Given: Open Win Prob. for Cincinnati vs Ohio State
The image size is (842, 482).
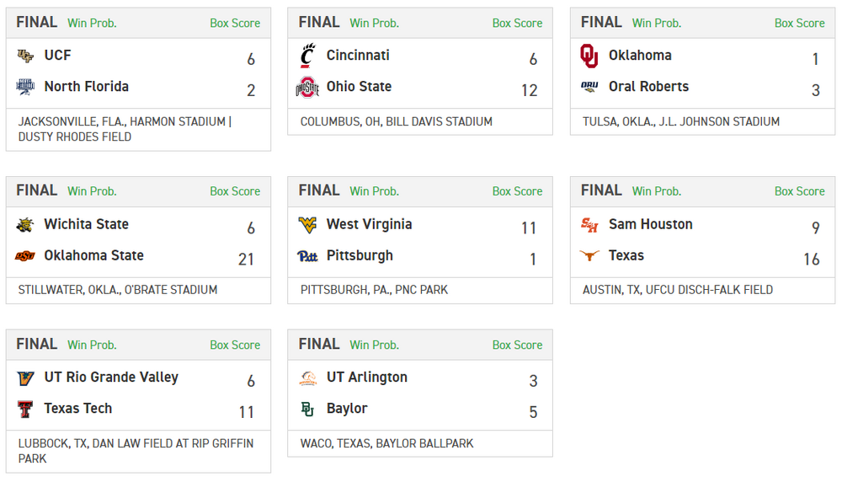Looking at the screenshot, I should coord(374,24).
